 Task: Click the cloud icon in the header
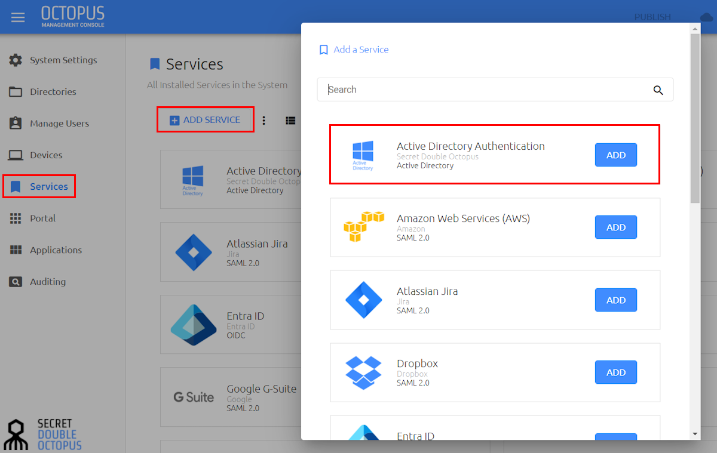pyautogui.click(x=707, y=17)
